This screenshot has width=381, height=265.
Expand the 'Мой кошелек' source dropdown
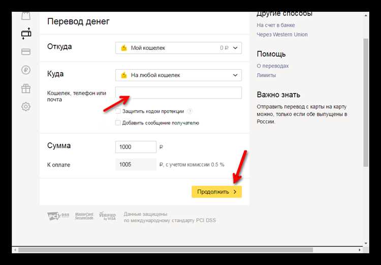click(178, 48)
